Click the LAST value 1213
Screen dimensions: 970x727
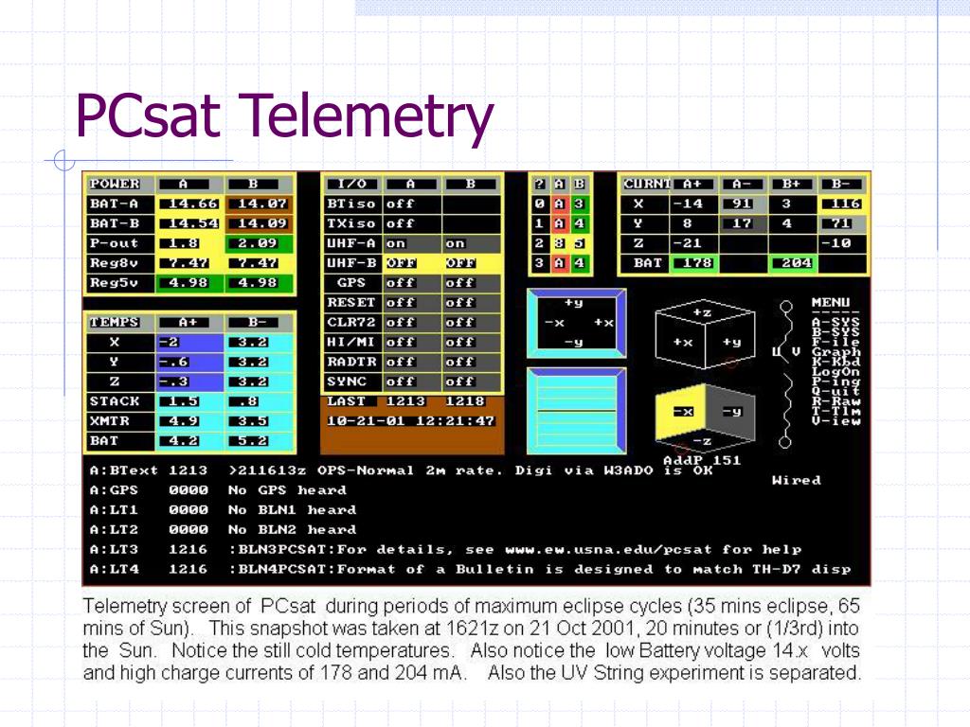tap(405, 401)
